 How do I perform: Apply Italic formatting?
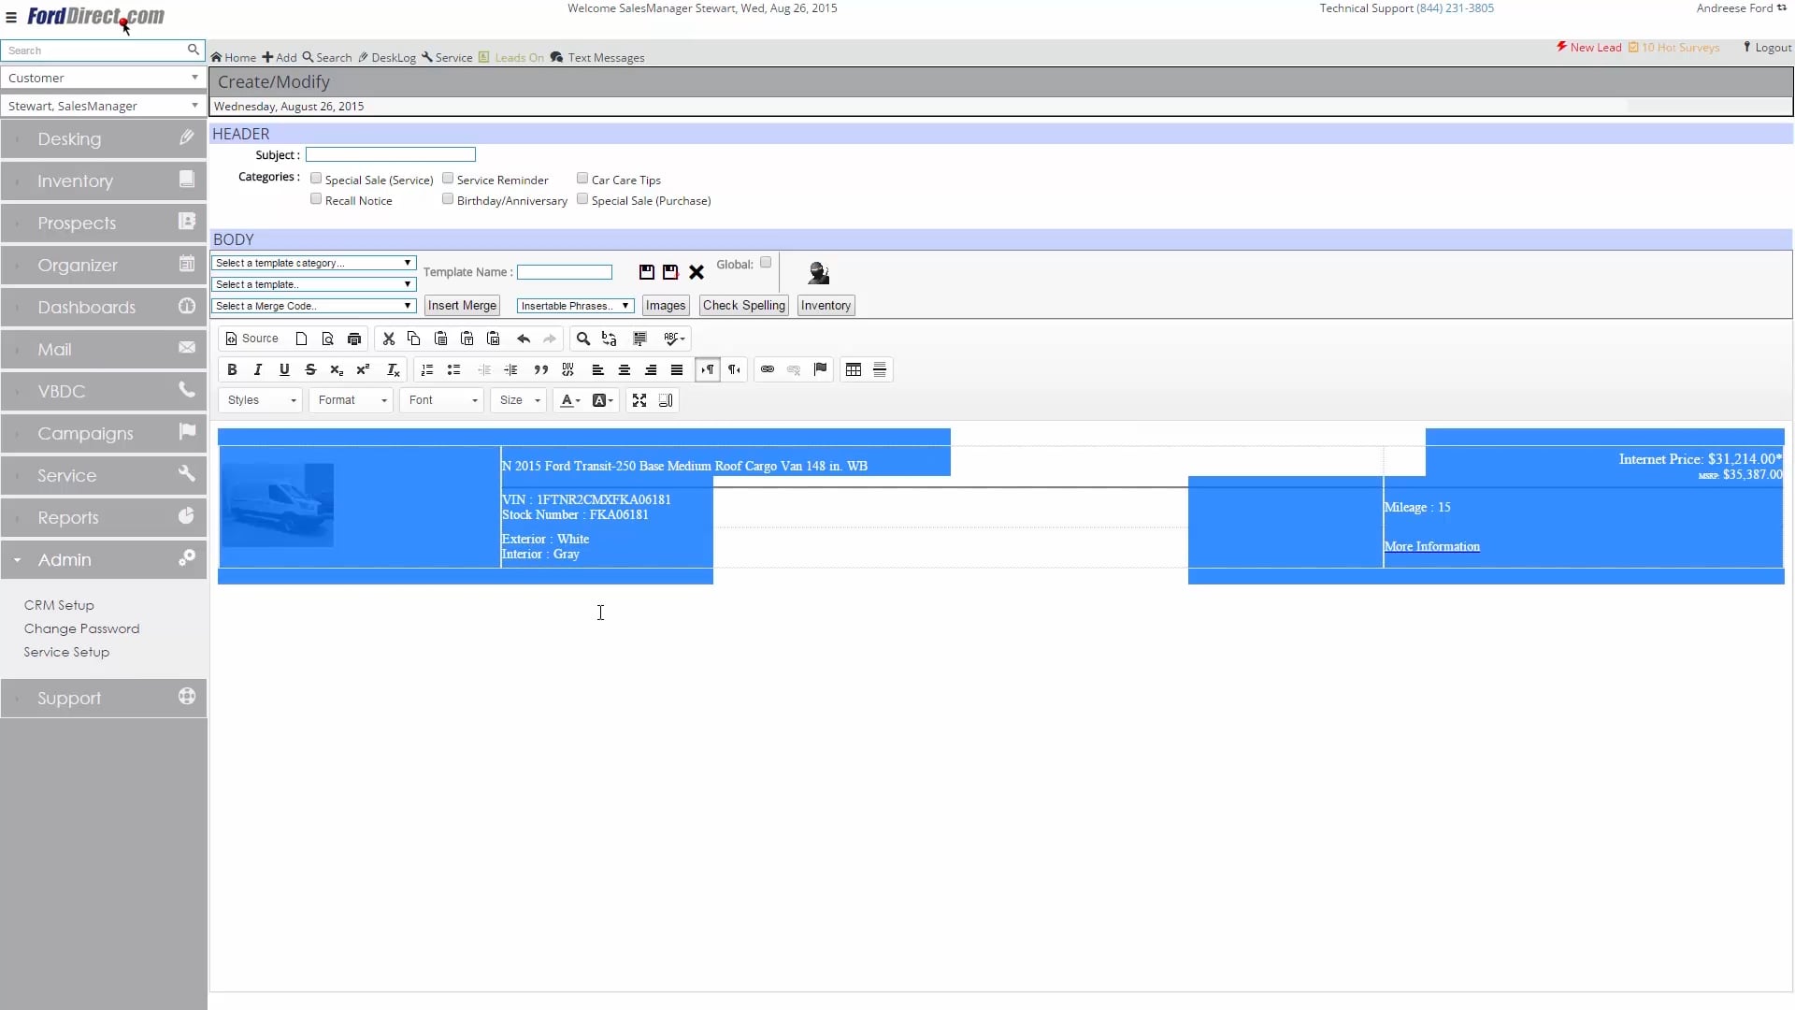click(x=258, y=369)
